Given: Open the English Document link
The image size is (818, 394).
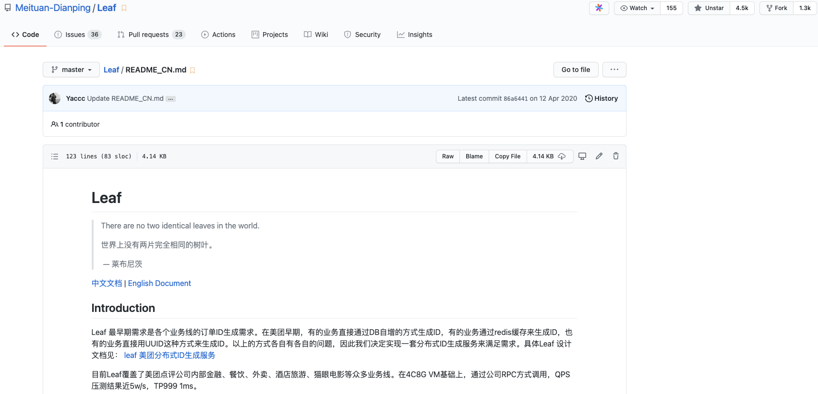Looking at the screenshot, I should pyautogui.click(x=159, y=283).
